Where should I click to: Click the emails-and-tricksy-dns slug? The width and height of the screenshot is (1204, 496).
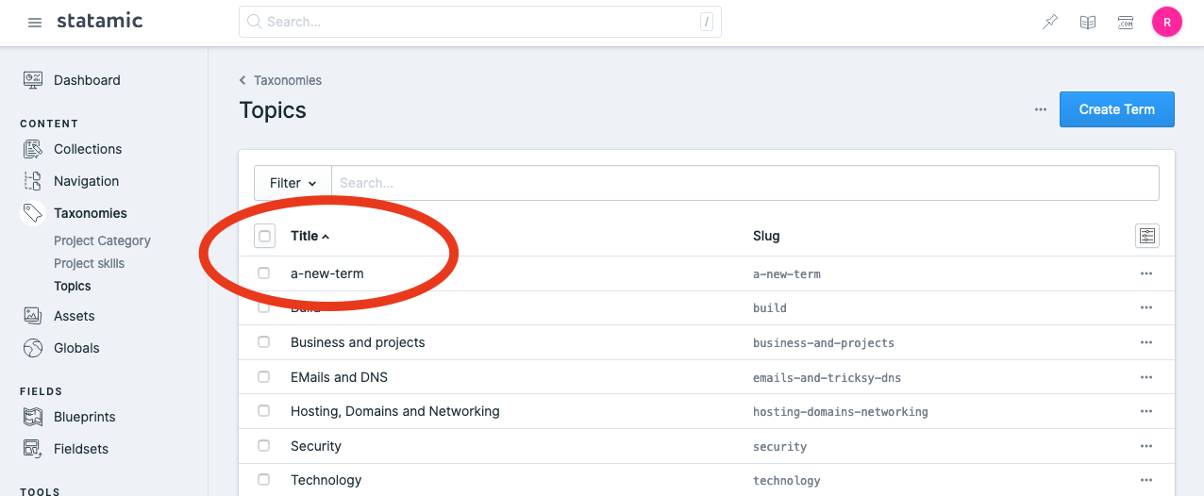click(x=827, y=377)
